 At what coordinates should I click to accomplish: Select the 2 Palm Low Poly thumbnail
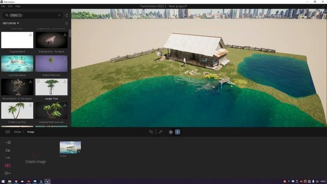tap(17, 110)
